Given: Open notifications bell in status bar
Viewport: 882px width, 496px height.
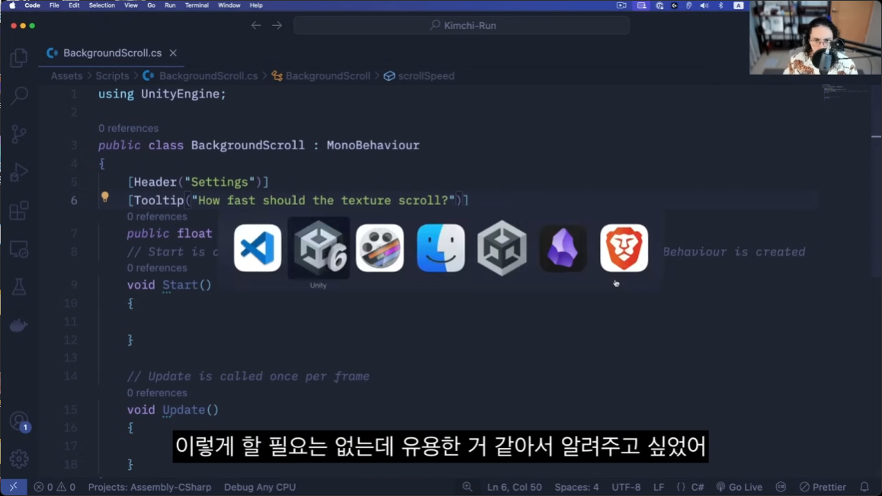Looking at the screenshot, I should click(864, 487).
